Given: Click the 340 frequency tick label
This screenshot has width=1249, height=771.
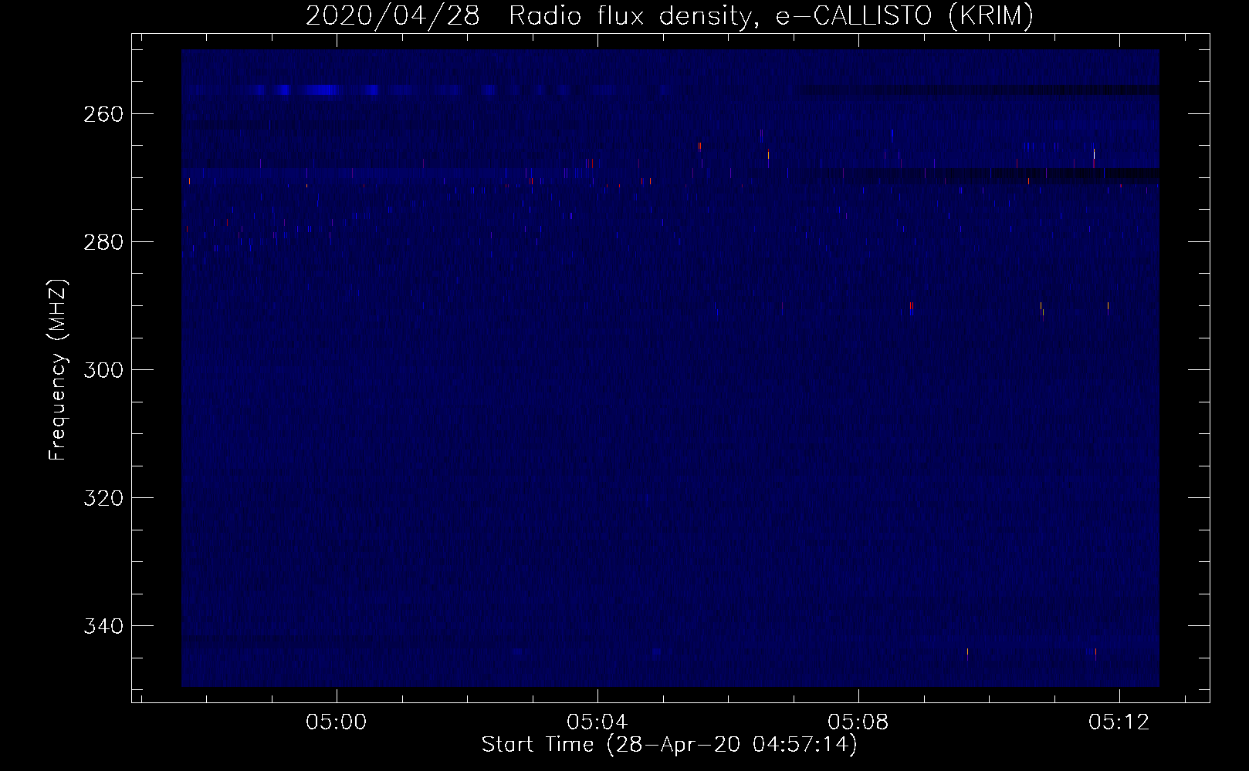Looking at the screenshot, I should click(x=103, y=626).
